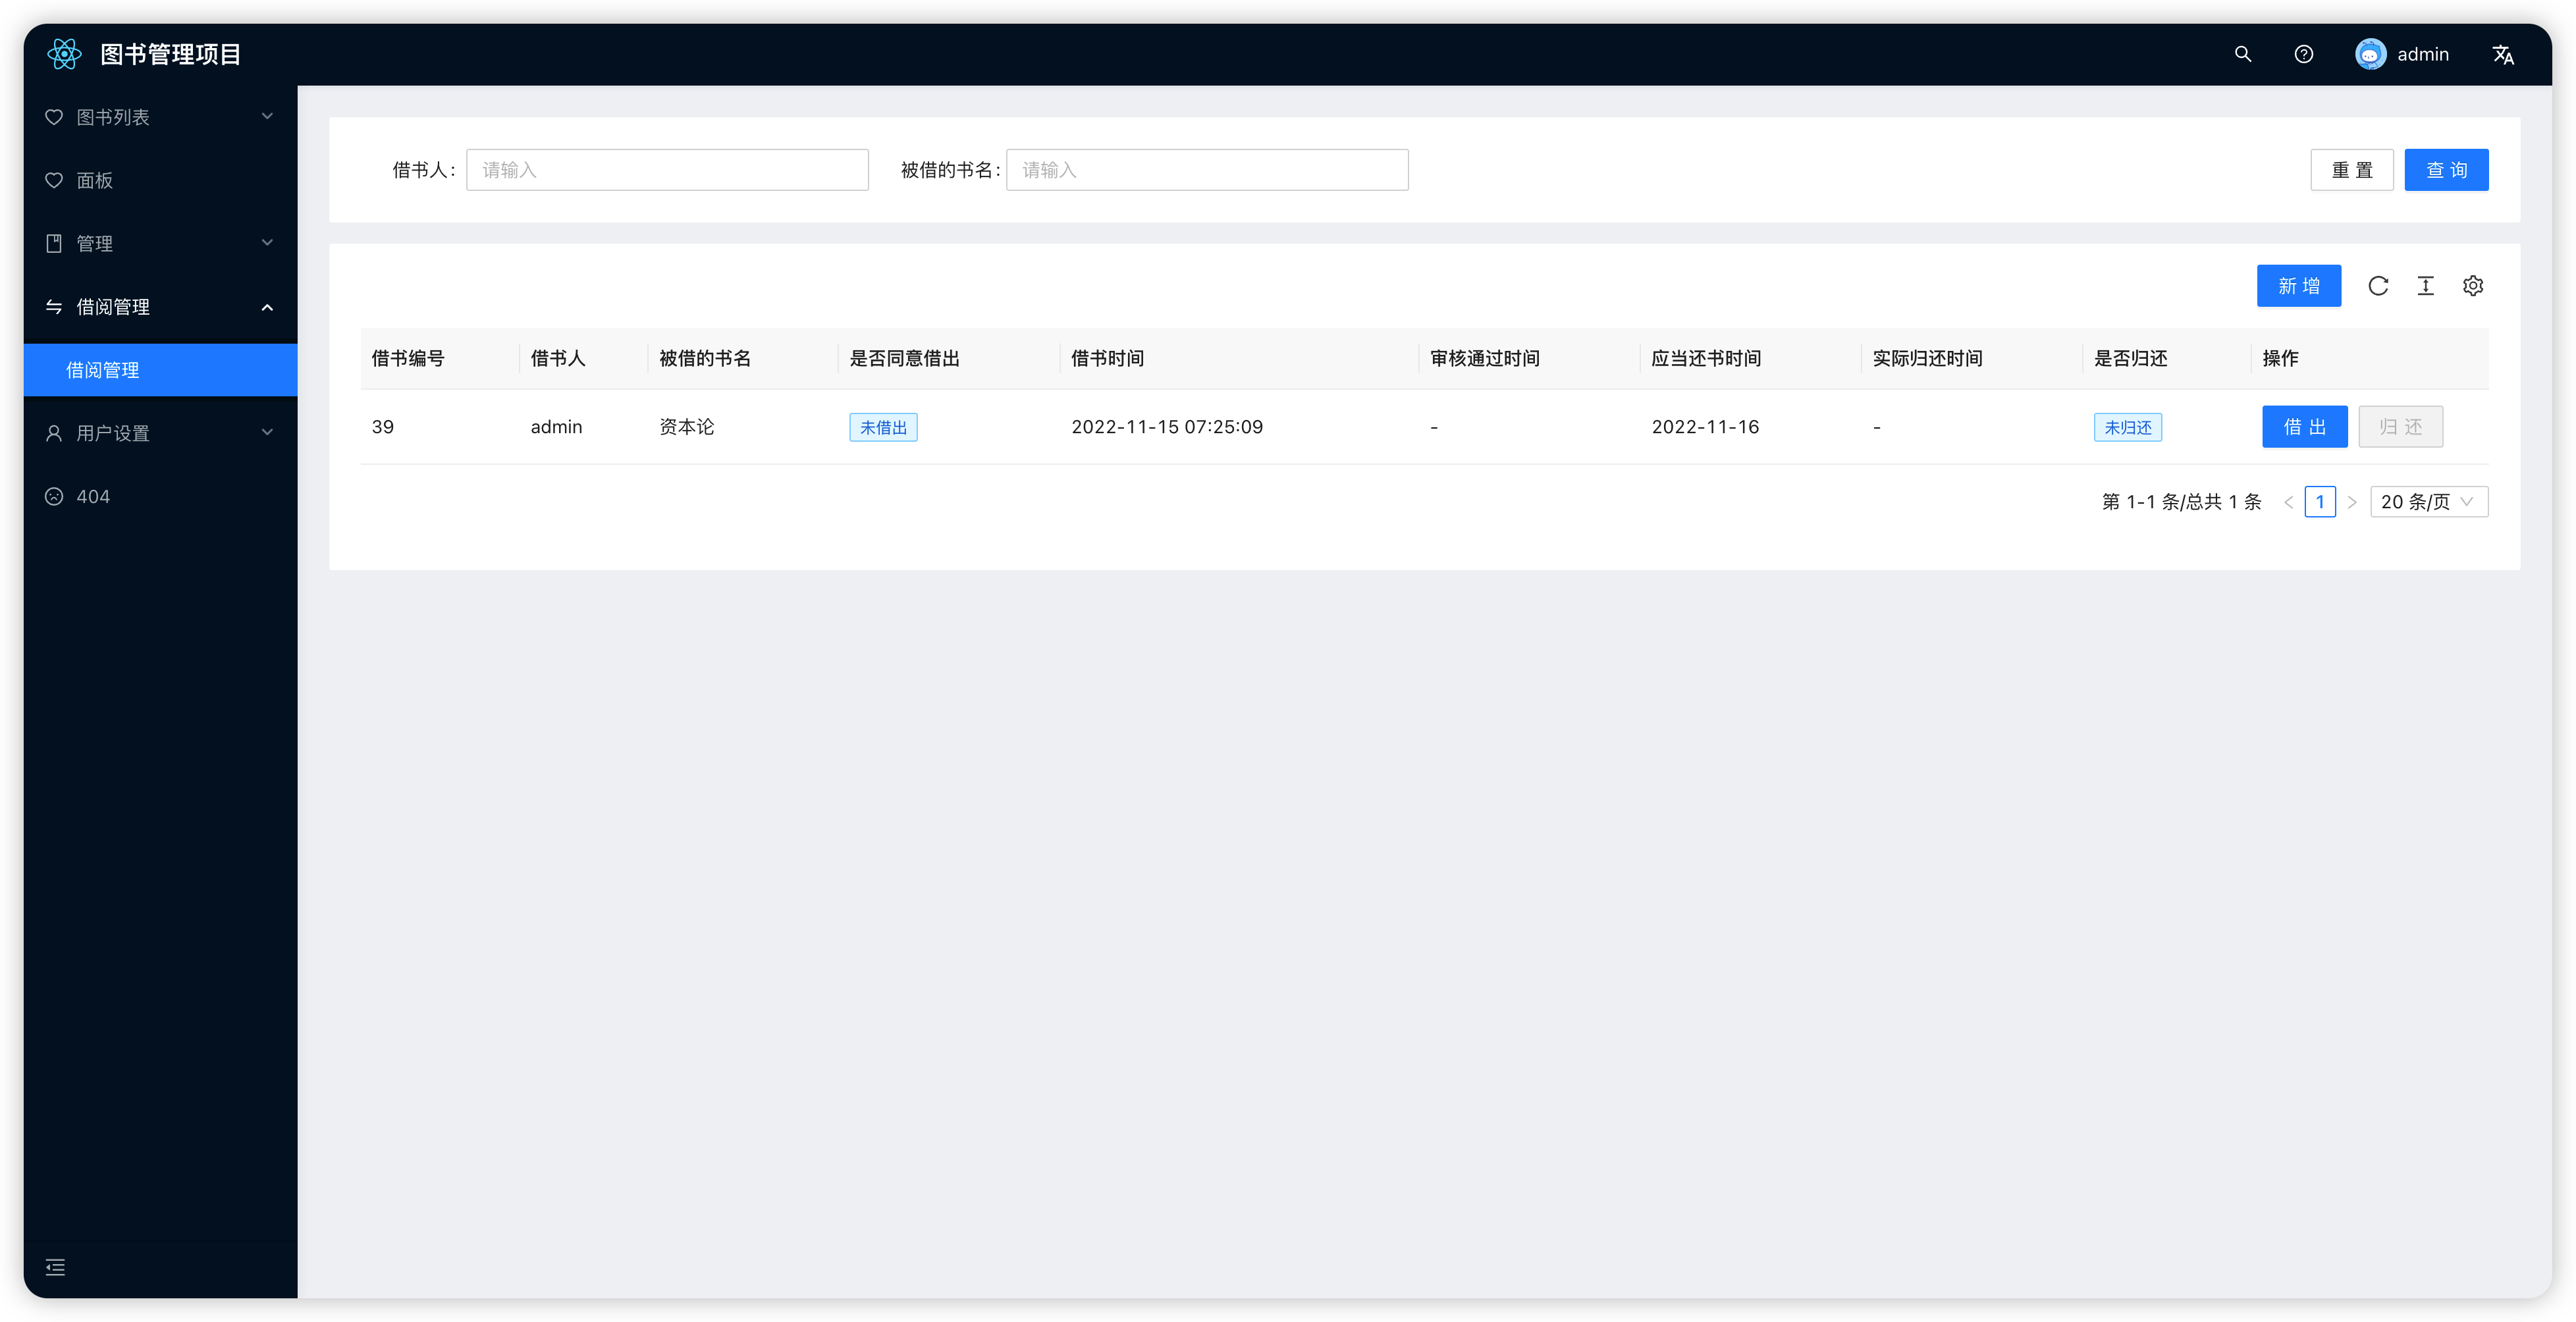This screenshot has height=1322, width=2576.
Task: Open the table density setting icon
Action: [x=2425, y=286]
